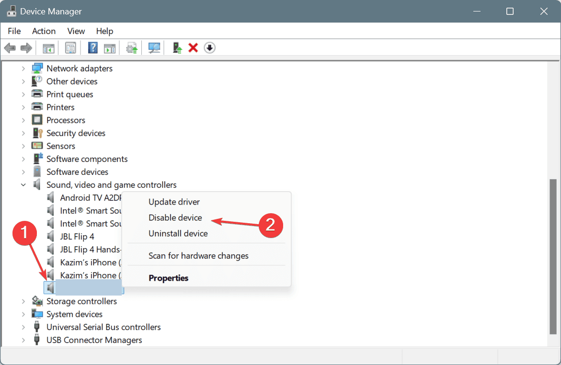Open the Properties sheet toolbar icon

[x=70, y=47]
